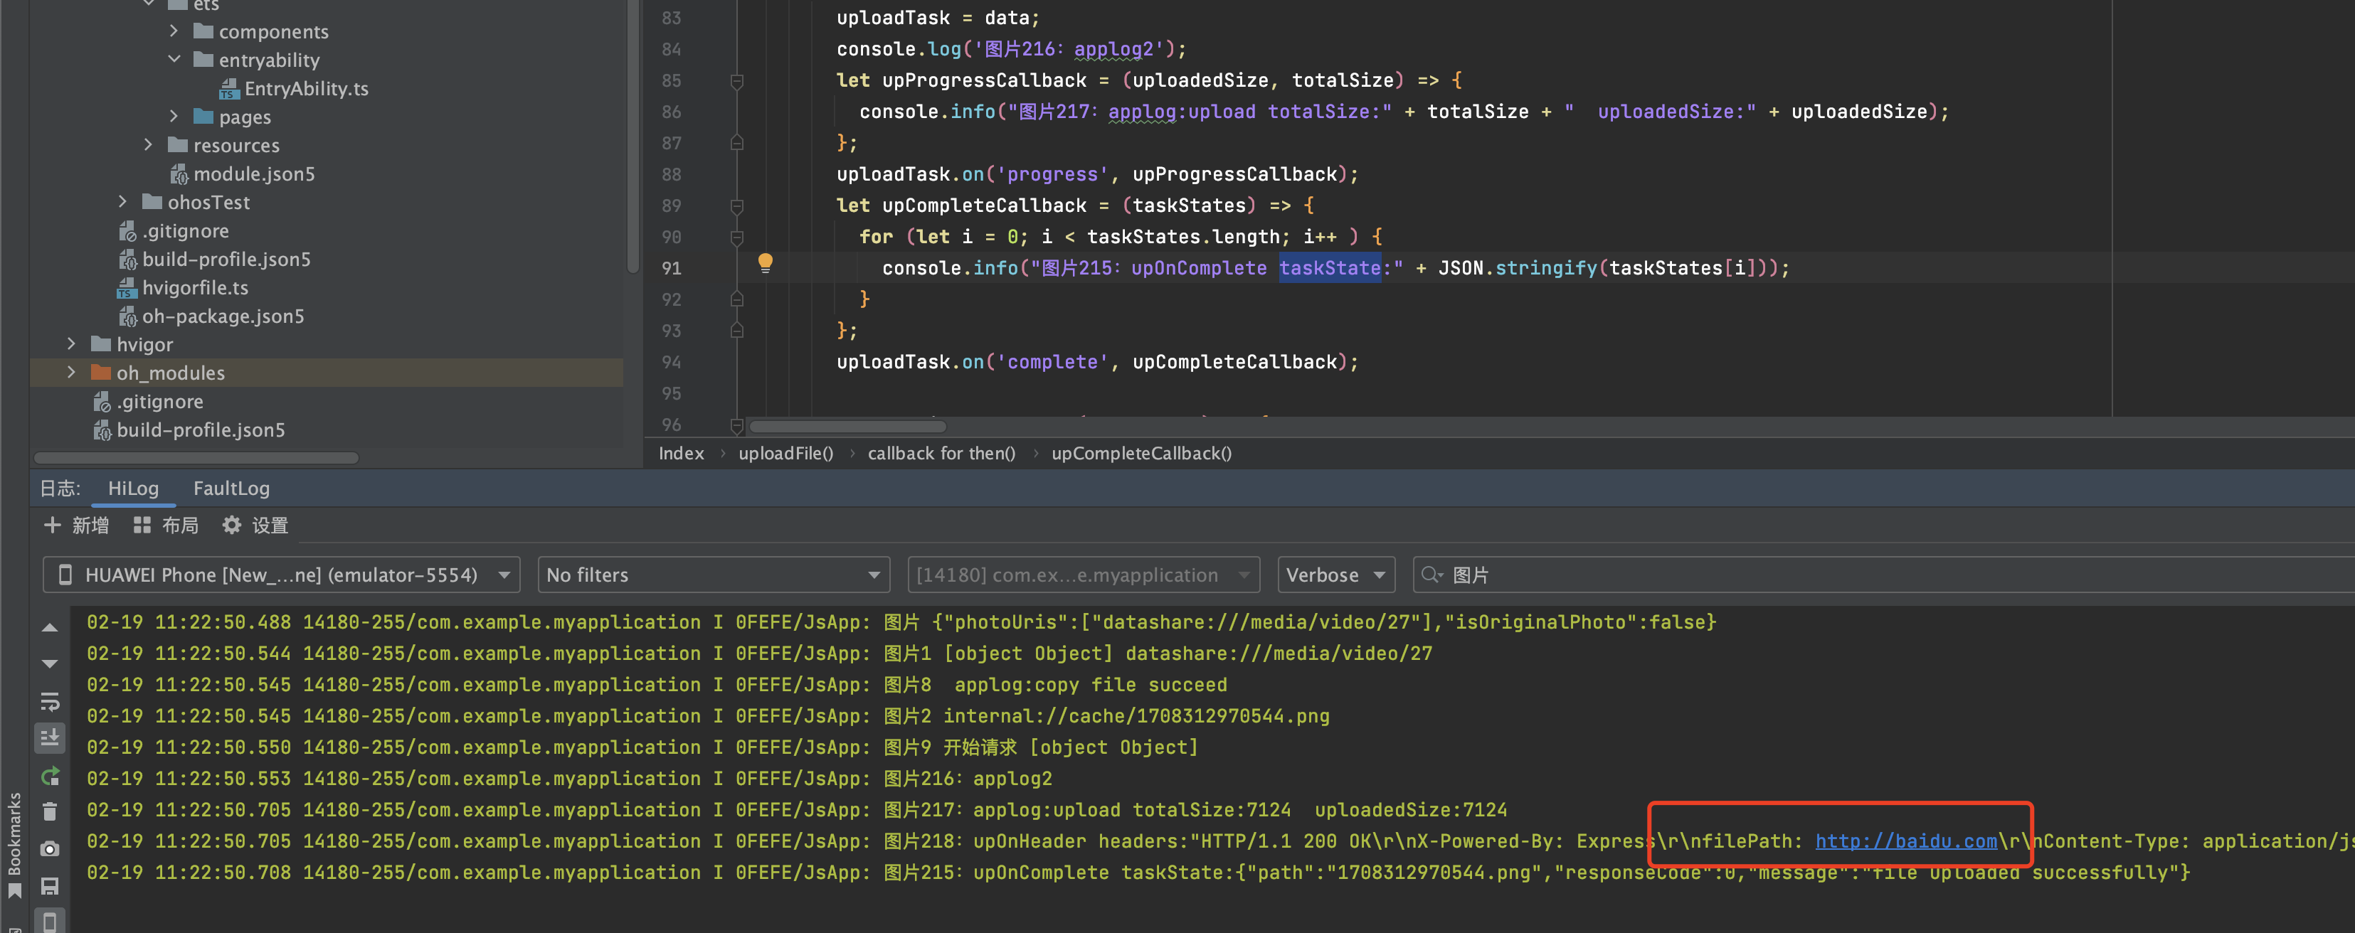Toggle fold marker on line 87

tap(737, 144)
